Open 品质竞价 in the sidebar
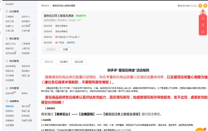 10,111
